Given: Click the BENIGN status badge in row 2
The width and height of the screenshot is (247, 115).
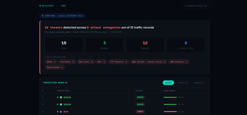Looking at the screenshot, I should pyautogui.click(x=140, y=104).
